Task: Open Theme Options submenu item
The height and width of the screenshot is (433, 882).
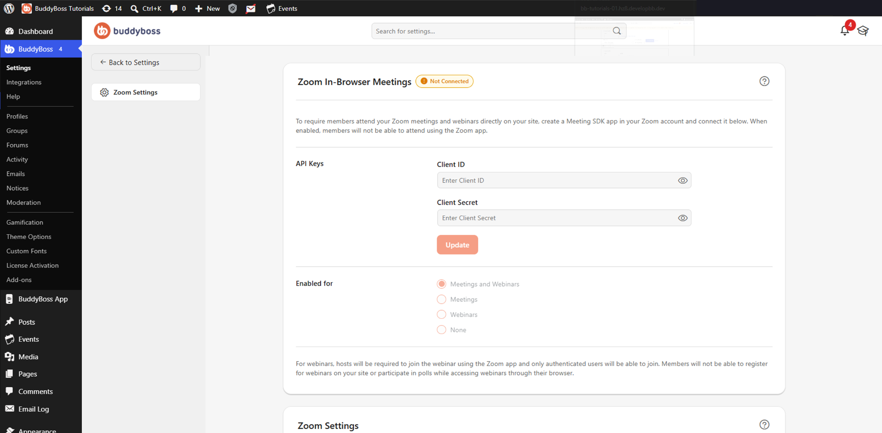Action: (x=29, y=237)
